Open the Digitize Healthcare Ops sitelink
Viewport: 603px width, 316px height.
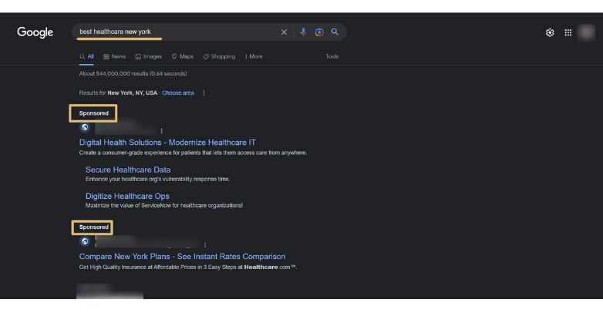127,196
